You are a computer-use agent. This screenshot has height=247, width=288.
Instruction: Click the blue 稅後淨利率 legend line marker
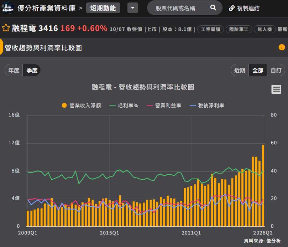(193, 106)
